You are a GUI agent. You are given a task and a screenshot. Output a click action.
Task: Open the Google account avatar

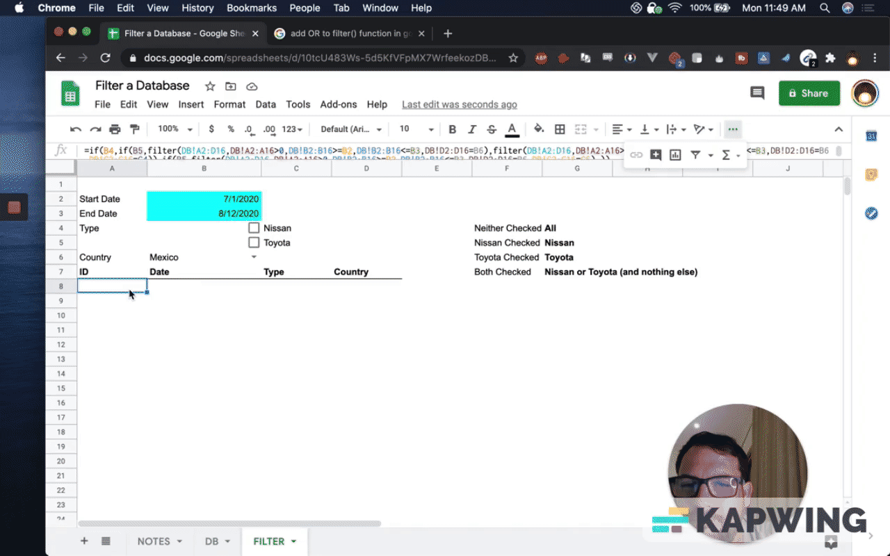pyautogui.click(x=865, y=93)
